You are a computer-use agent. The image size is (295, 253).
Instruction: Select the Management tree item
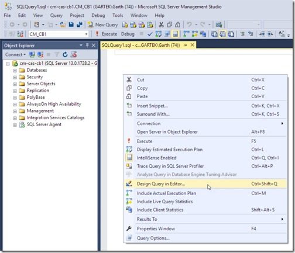[x=40, y=111]
